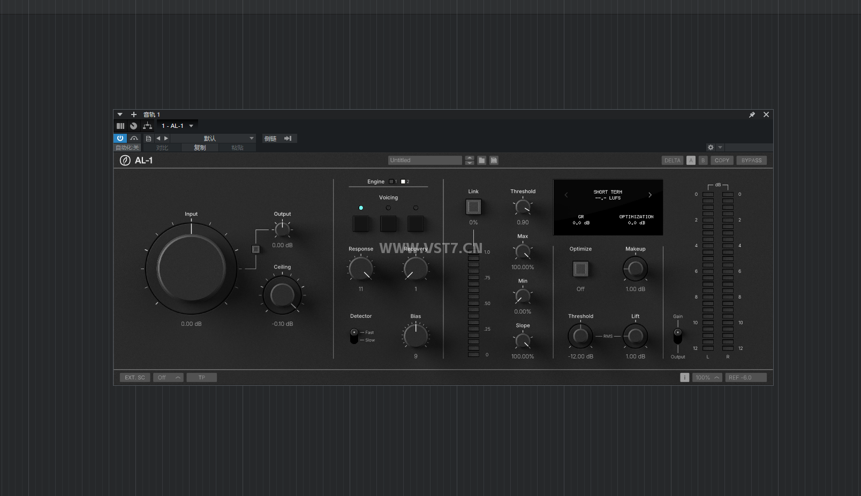Click the AL-1 leaf logo
Image resolution: width=861 pixels, height=496 pixels.
[125, 161]
